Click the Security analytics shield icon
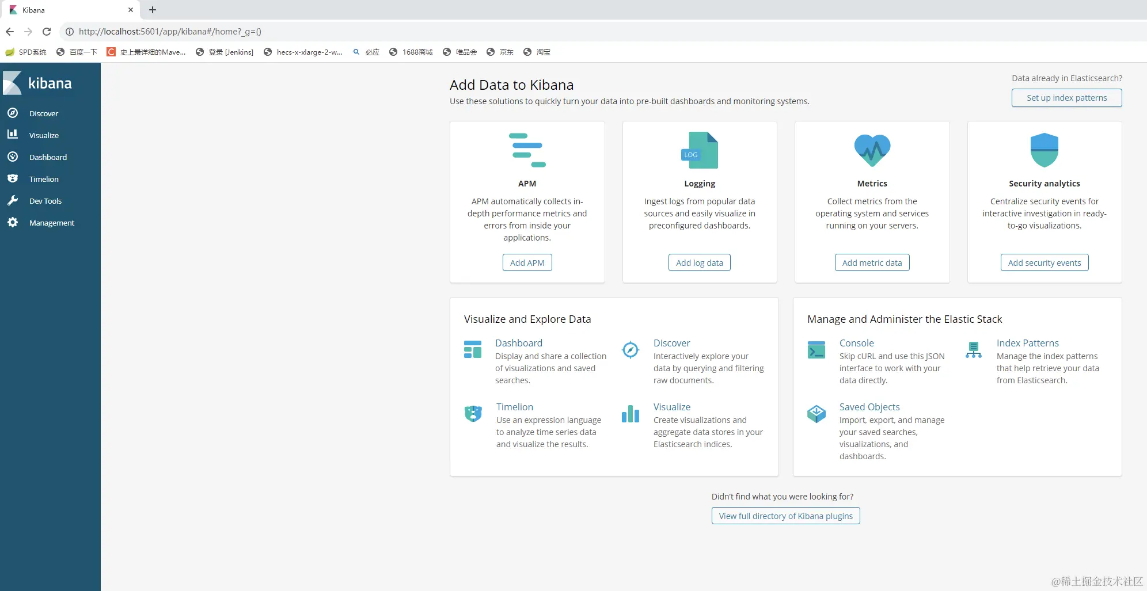The height and width of the screenshot is (591, 1147). tap(1045, 150)
